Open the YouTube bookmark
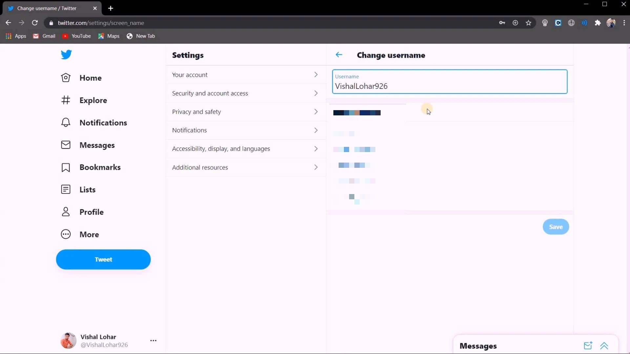630x354 pixels. 77,36
